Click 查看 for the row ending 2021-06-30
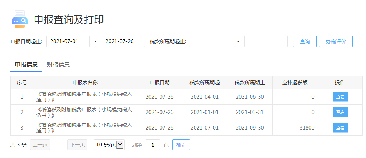Viewport: 366px width, 158px height. [340, 97]
